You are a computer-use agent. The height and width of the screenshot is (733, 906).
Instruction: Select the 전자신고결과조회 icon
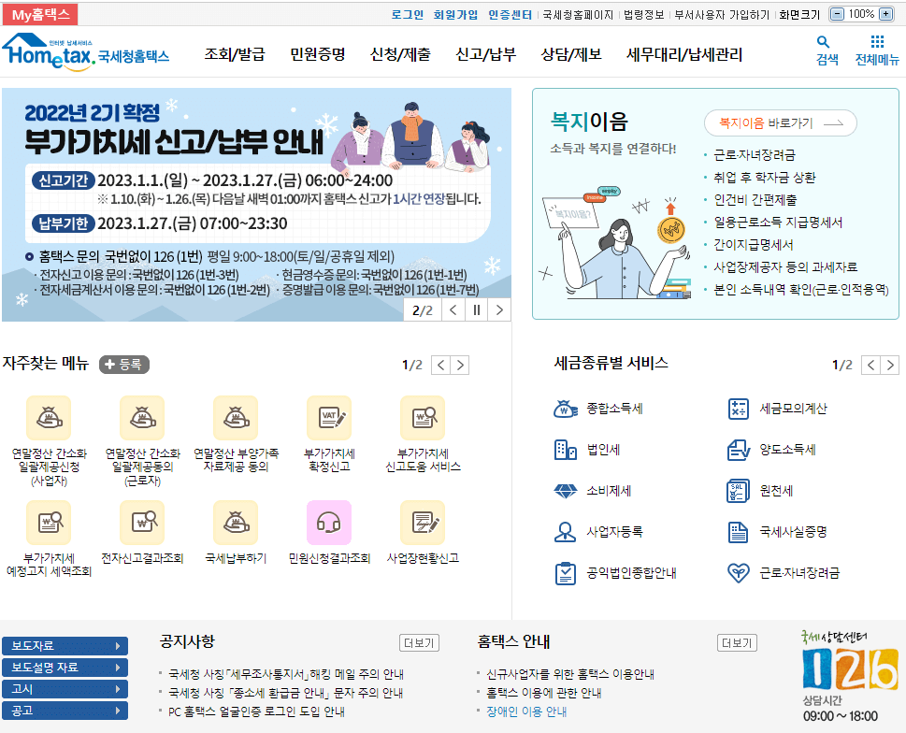141,523
